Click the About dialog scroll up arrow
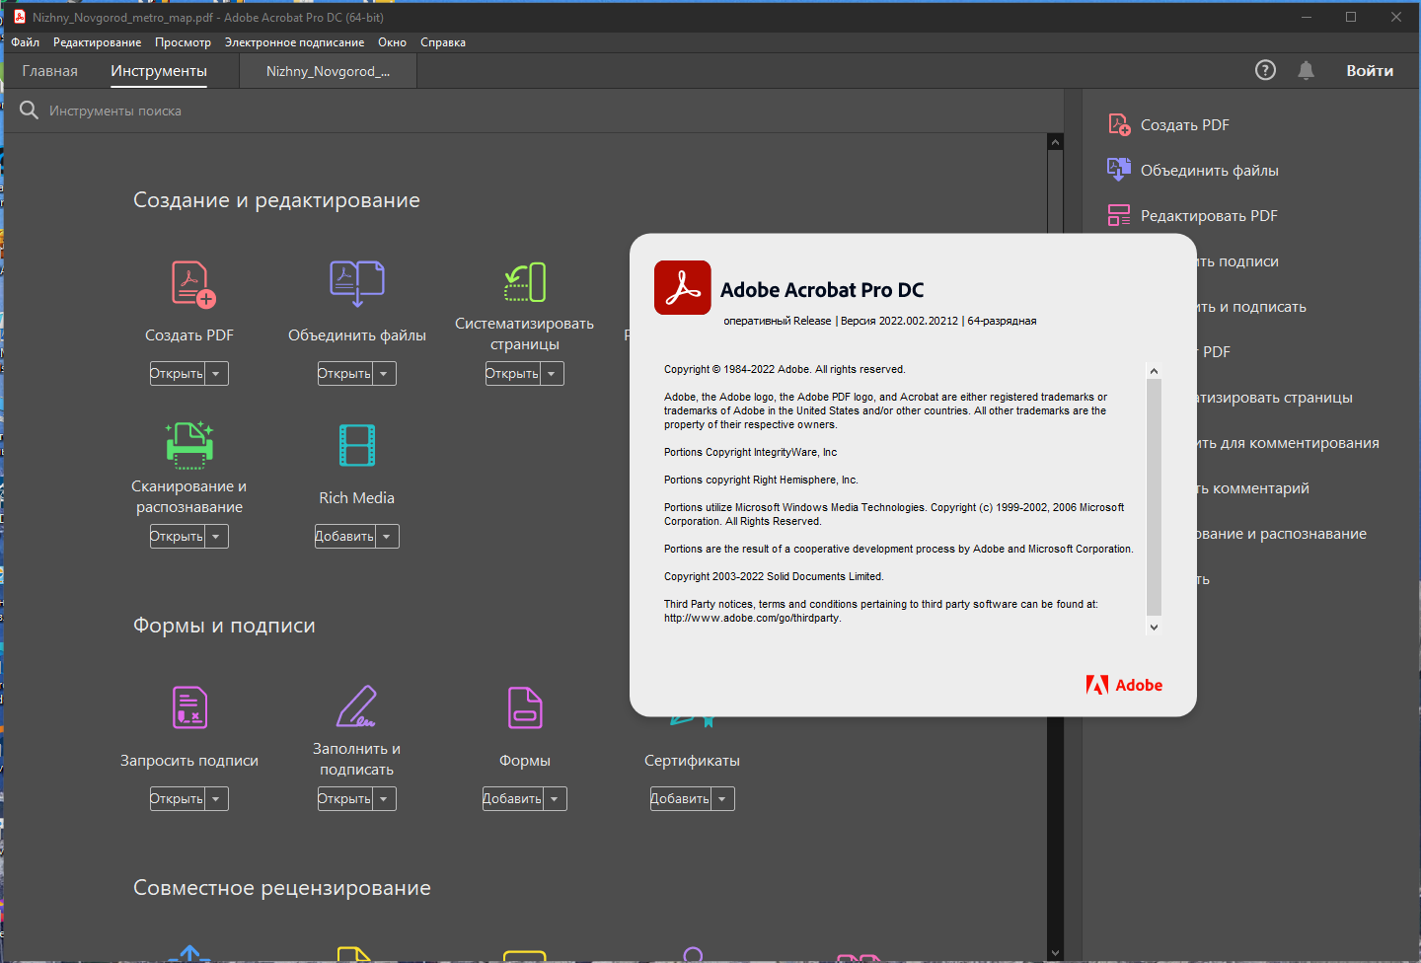Image resolution: width=1421 pixels, height=963 pixels. 1154,371
